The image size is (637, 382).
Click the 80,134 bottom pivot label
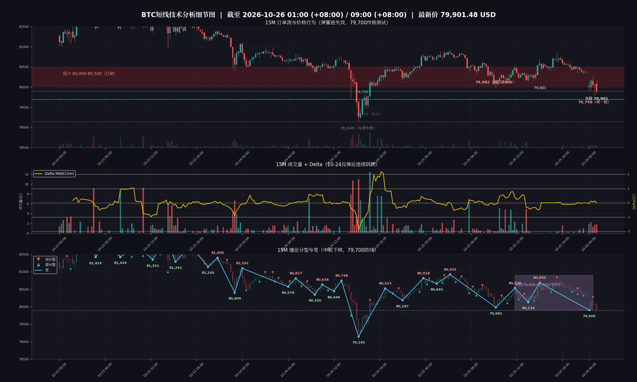[528, 308]
